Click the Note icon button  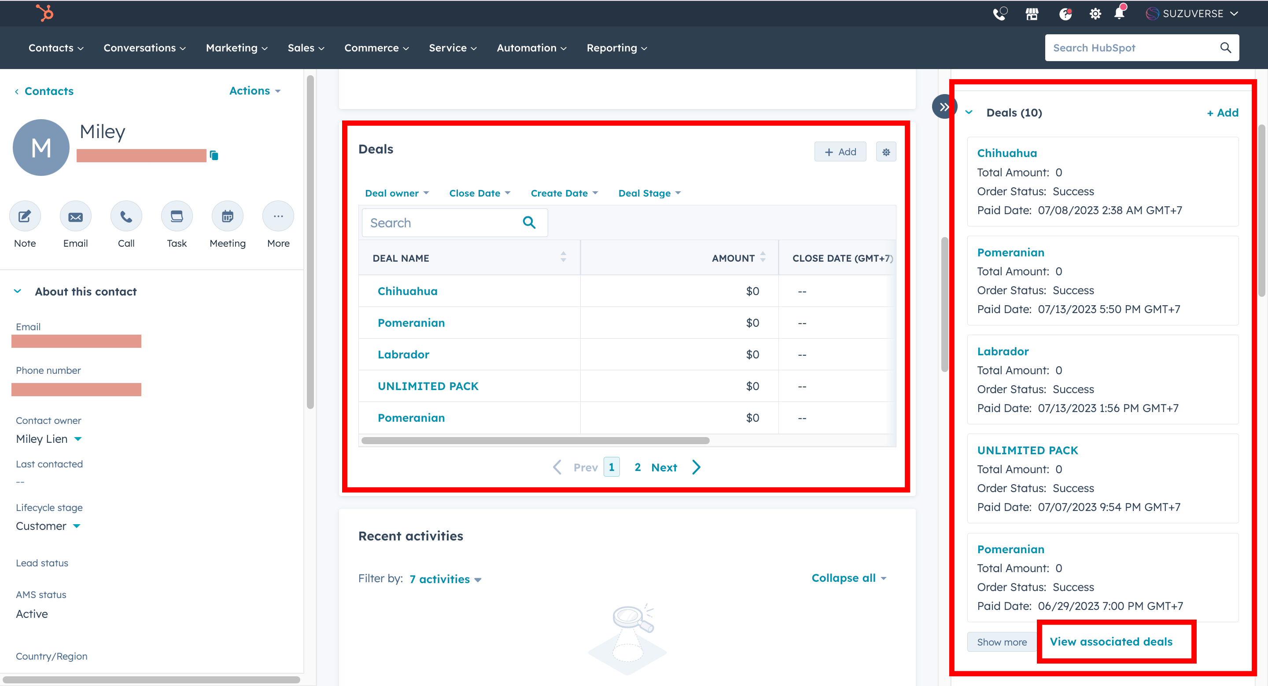point(25,216)
